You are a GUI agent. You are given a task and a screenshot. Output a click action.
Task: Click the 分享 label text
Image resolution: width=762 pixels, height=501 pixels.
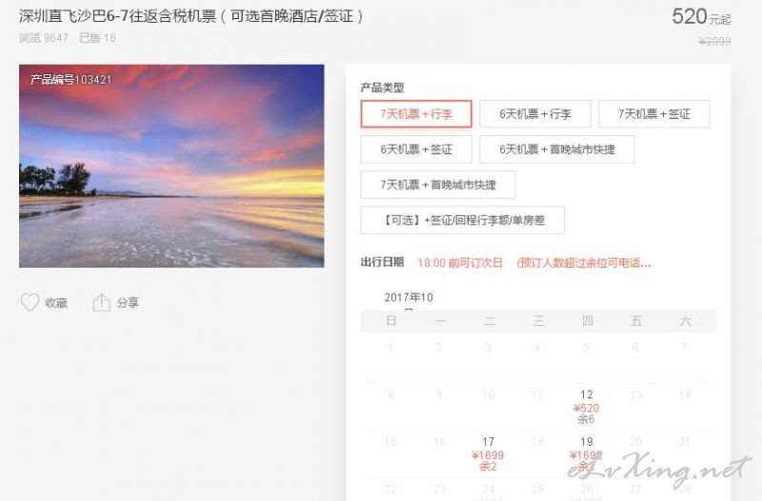128,303
